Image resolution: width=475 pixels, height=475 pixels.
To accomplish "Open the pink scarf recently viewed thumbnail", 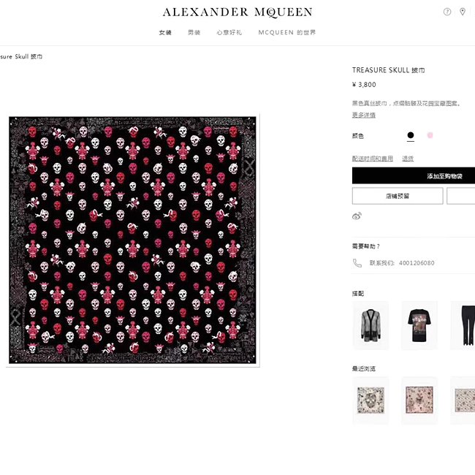I will 419,400.
